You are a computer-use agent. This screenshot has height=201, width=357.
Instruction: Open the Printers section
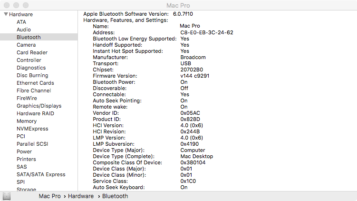coord(26,159)
